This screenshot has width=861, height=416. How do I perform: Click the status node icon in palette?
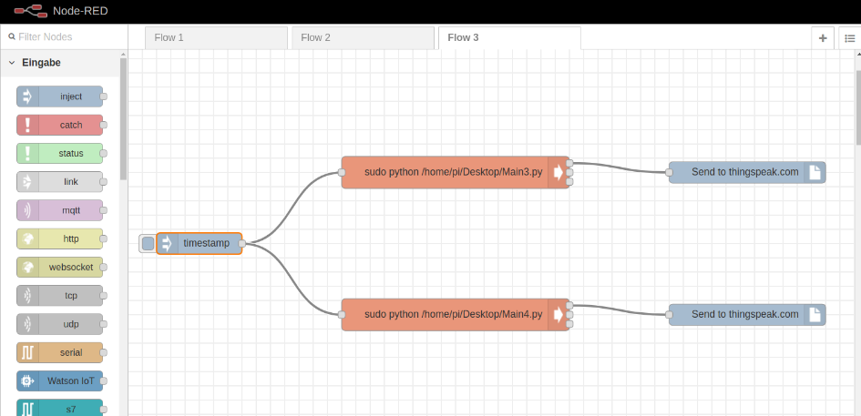[27, 154]
